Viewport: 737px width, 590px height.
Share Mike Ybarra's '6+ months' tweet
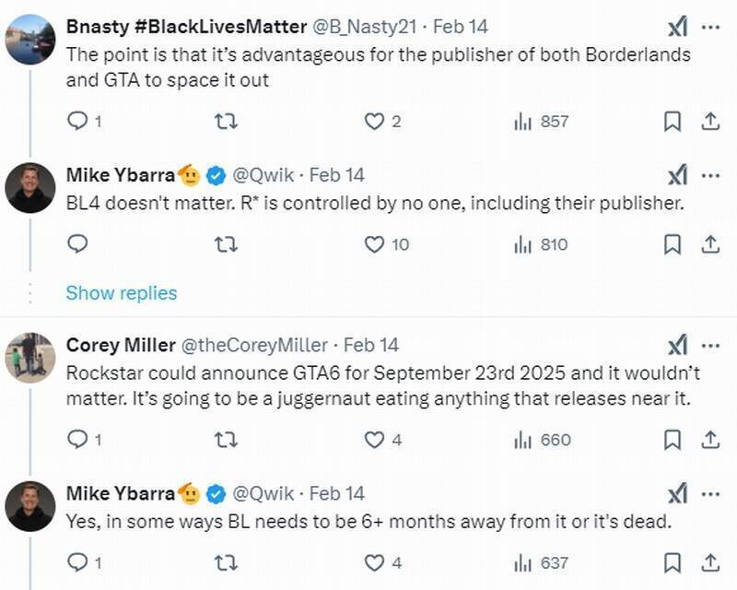click(x=710, y=562)
